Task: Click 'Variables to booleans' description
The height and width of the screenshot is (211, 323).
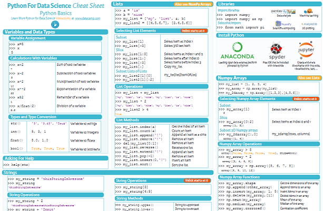Action: [x=85, y=149]
